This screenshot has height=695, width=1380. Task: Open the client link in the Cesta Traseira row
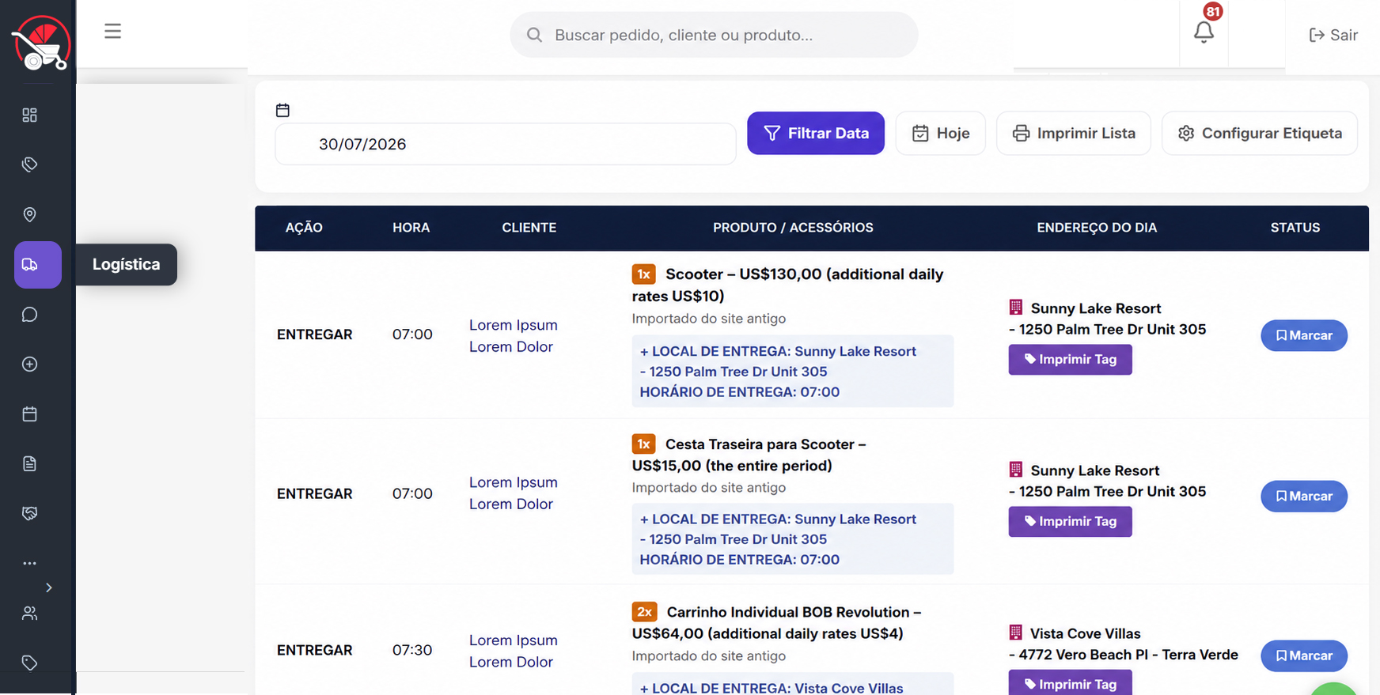click(514, 493)
